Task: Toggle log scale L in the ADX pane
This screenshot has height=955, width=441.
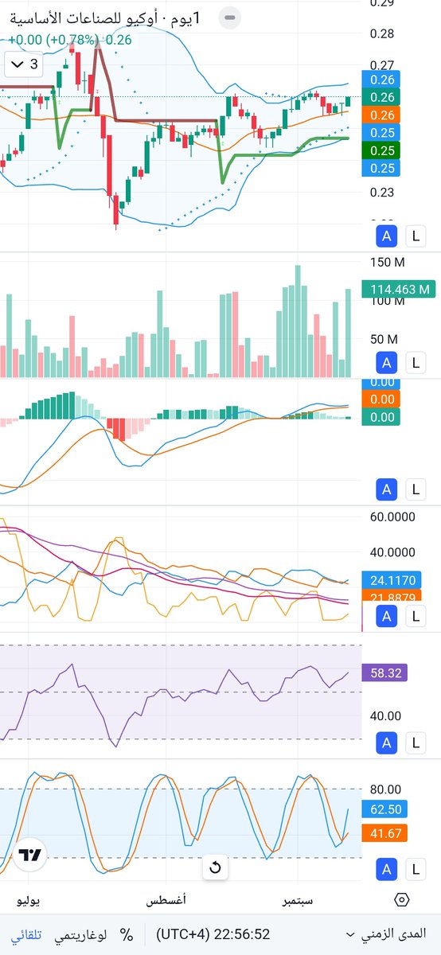Action: [x=414, y=616]
